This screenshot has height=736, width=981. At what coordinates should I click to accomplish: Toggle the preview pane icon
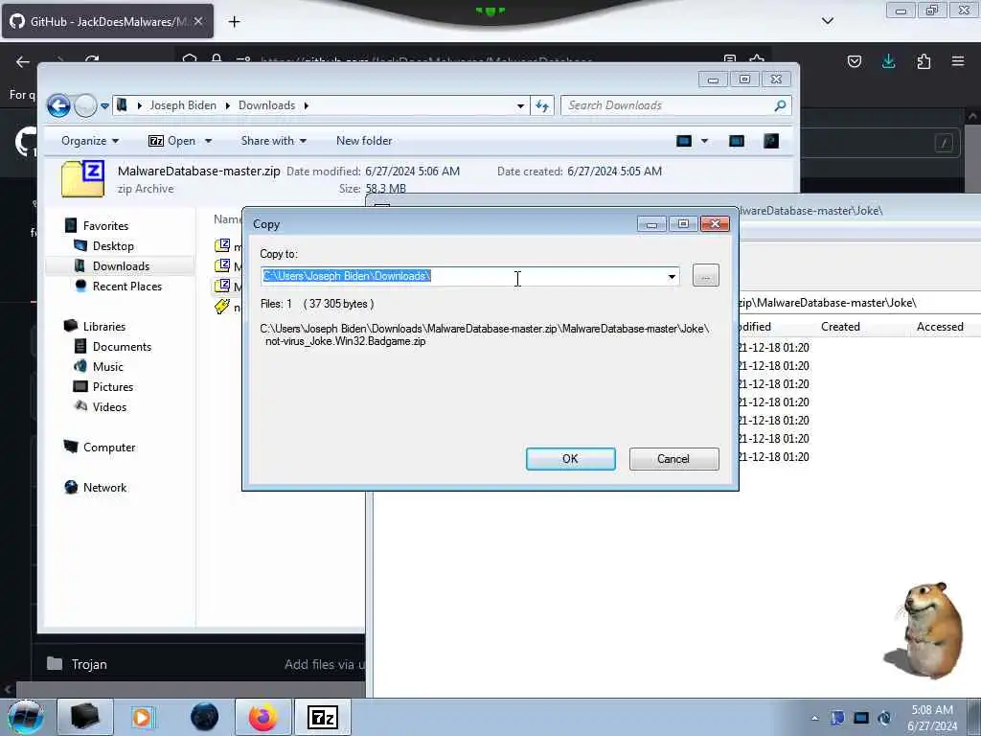(737, 141)
